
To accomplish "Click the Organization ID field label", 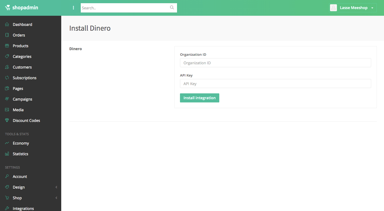I will (193, 54).
